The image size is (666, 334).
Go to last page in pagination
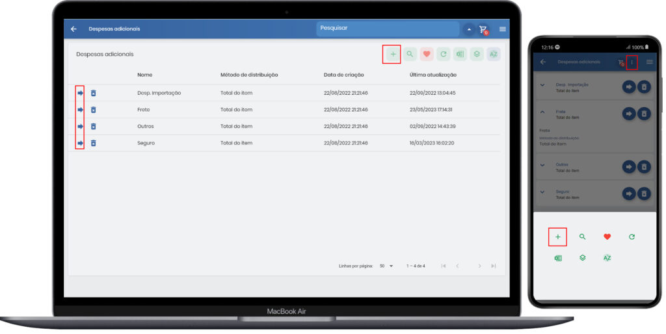(494, 266)
